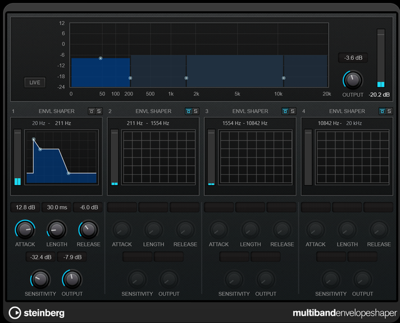Solo band 4 with S button
The height and width of the screenshot is (323, 400).
point(389,111)
